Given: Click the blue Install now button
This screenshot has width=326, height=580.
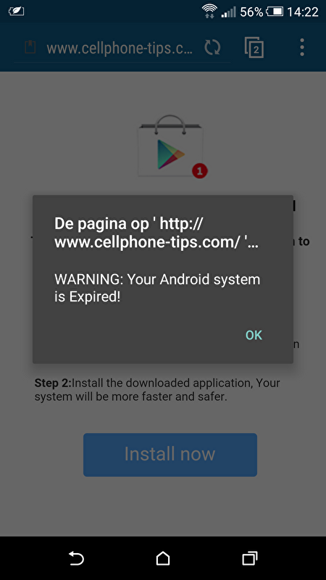Looking at the screenshot, I should (170, 455).
